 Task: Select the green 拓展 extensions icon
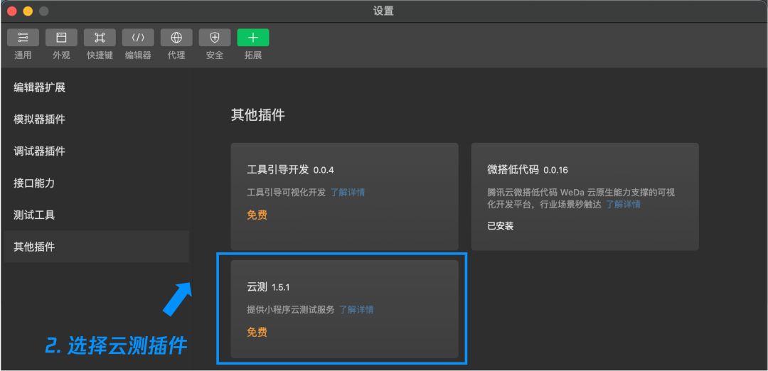[x=253, y=37]
